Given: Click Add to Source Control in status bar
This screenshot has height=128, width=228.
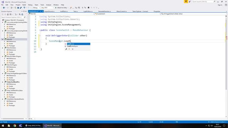Looking at the screenshot, I should (x=217, y=122).
